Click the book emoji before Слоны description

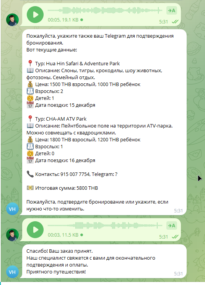click(x=30, y=70)
